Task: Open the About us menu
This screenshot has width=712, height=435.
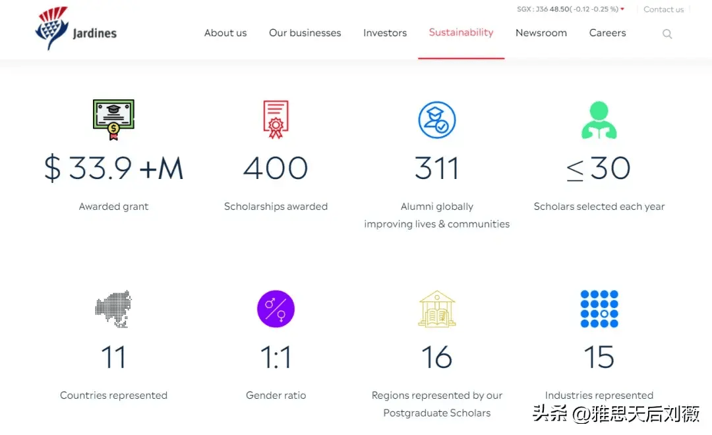Action: (225, 33)
